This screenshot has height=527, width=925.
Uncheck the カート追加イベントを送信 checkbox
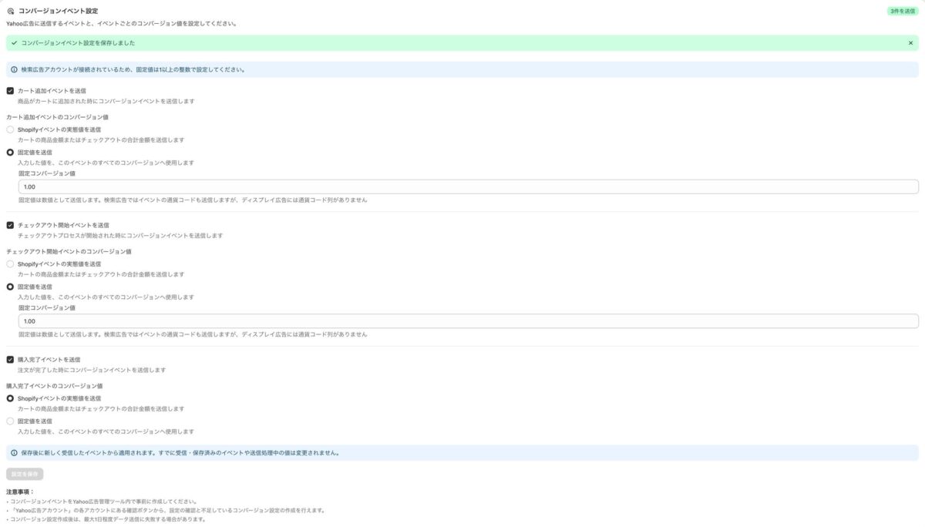(x=10, y=91)
